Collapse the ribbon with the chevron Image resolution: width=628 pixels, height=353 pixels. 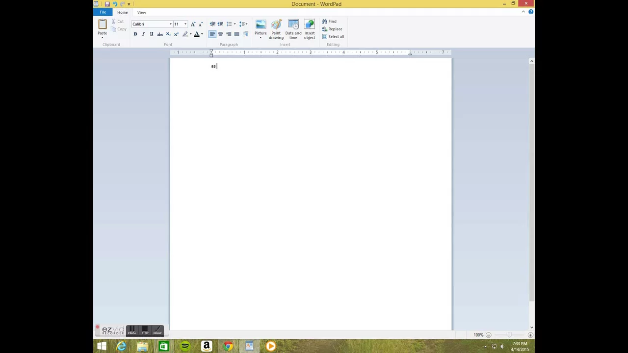(x=523, y=12)
